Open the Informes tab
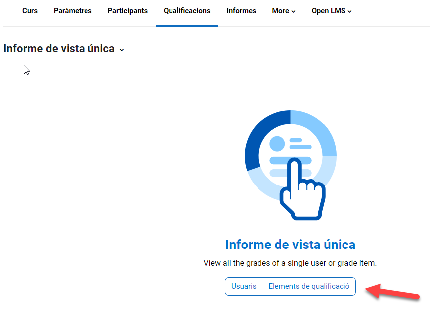The width and height of the screenshot is (430, 309). (241, 11)
